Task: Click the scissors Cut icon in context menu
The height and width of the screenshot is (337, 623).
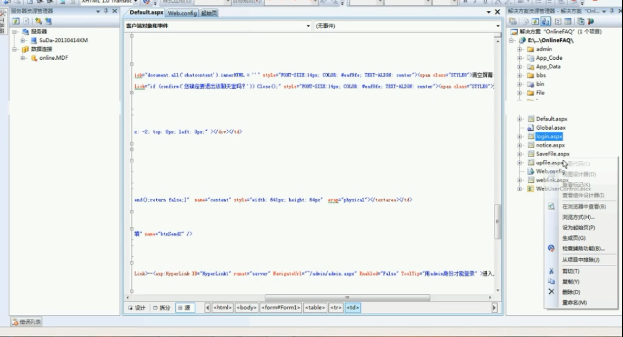Action: click(x=551, y=271)
